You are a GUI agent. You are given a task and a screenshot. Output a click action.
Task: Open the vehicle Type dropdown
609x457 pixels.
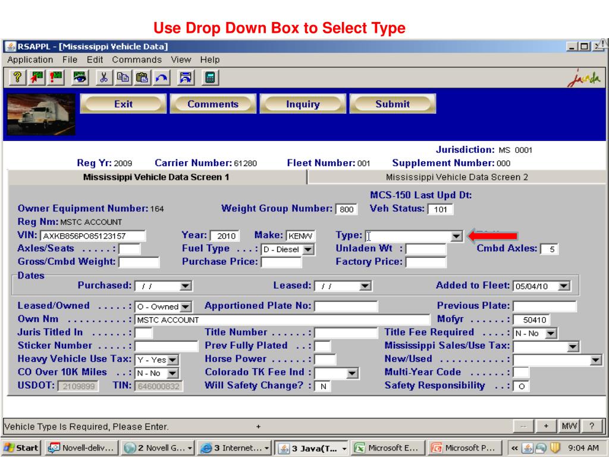(456, 236)
